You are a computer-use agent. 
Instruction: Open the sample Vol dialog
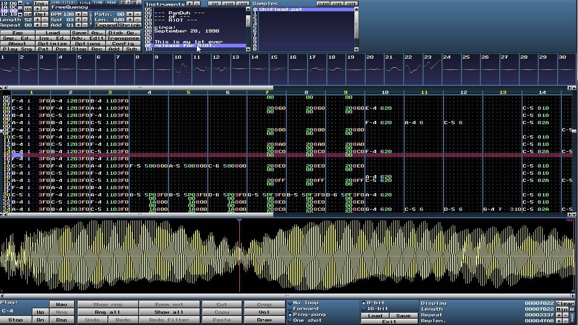264,312
